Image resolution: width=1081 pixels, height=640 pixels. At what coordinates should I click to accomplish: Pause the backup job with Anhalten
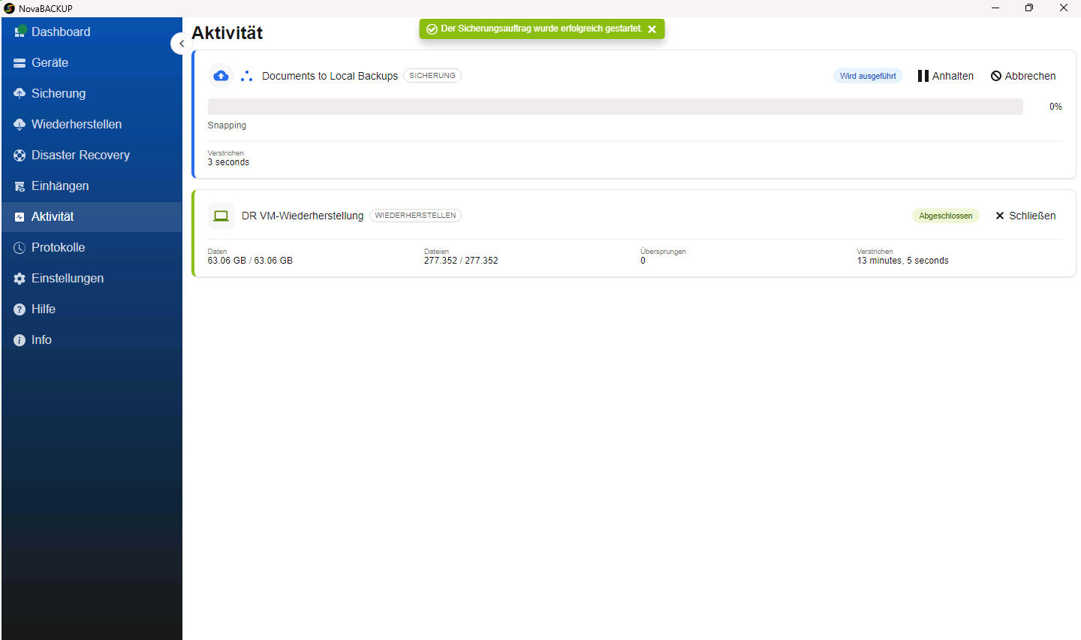[946, 76]
